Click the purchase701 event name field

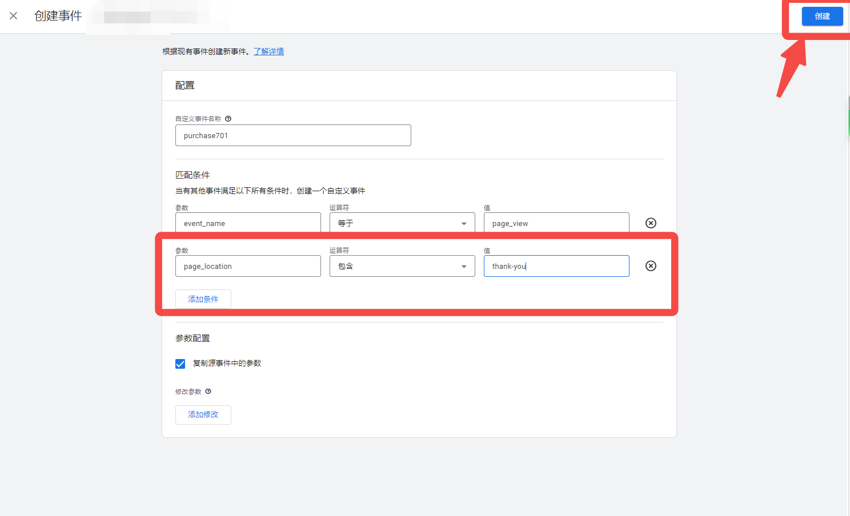[292, 135]
